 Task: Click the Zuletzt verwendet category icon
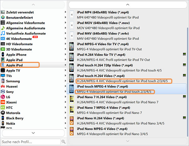(3, 12)
